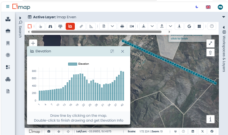Screen dimensions: 228x135
Task: Select the triangle angle measure tool
Action: [91, 26]
